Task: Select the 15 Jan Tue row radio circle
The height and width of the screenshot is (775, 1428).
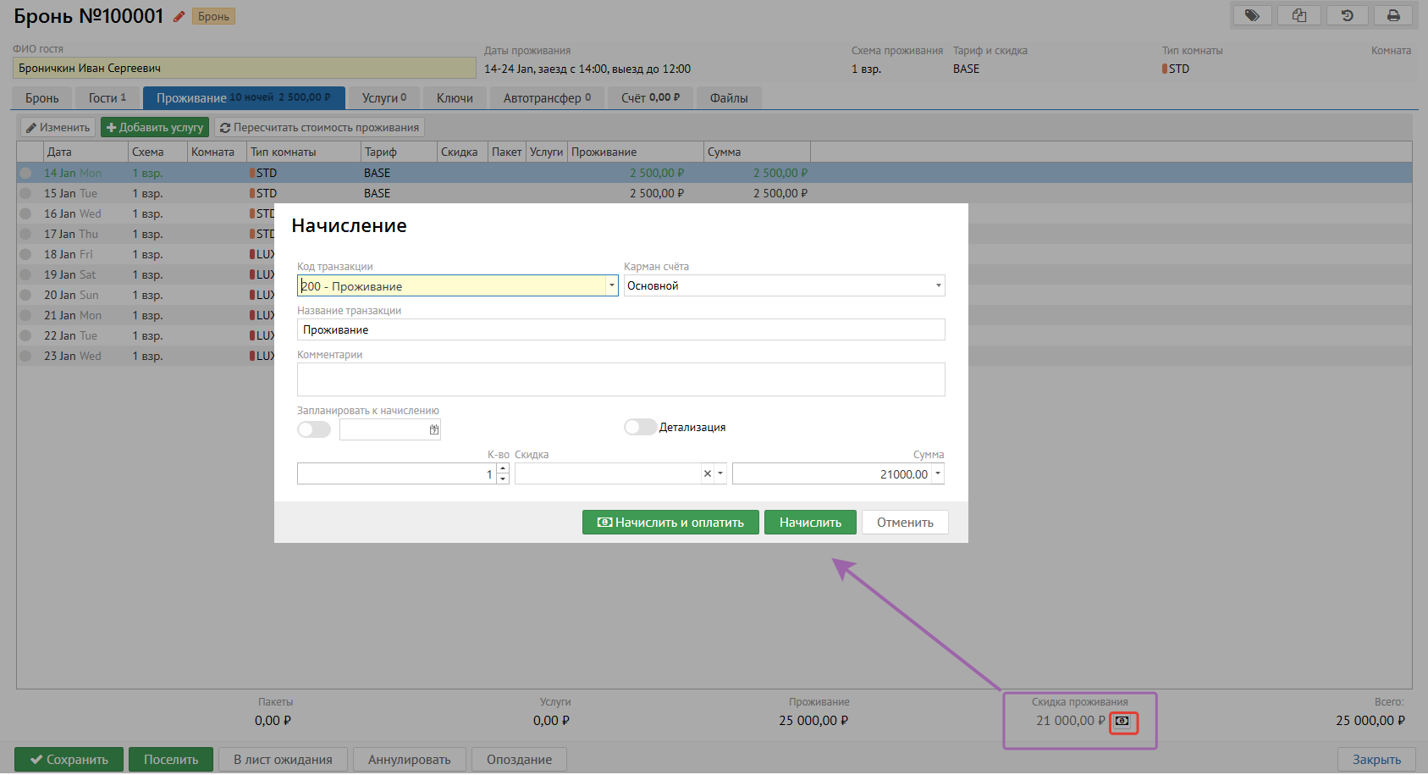Action: point(26,193)
